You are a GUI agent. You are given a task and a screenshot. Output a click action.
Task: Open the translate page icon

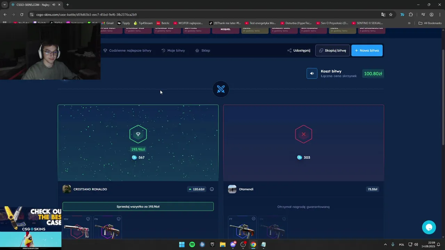(x=383, y=15)
